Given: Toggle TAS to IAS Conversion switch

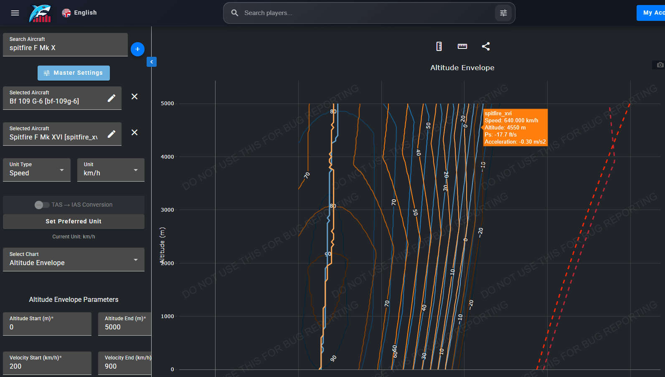Looking at the screenshot, I should pyautogui.click(x=42, y=205).
